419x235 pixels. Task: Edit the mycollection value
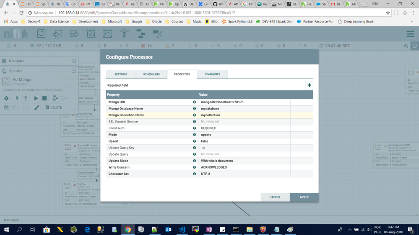(x=244, y=115)
